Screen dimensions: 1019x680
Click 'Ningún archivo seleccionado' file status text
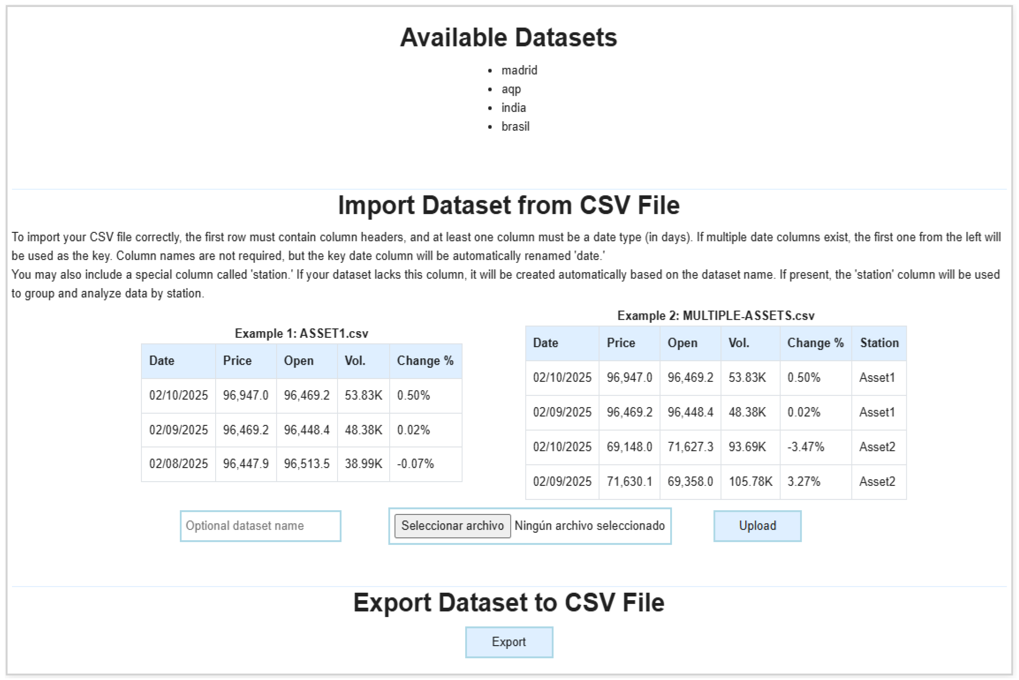[589, 526]
